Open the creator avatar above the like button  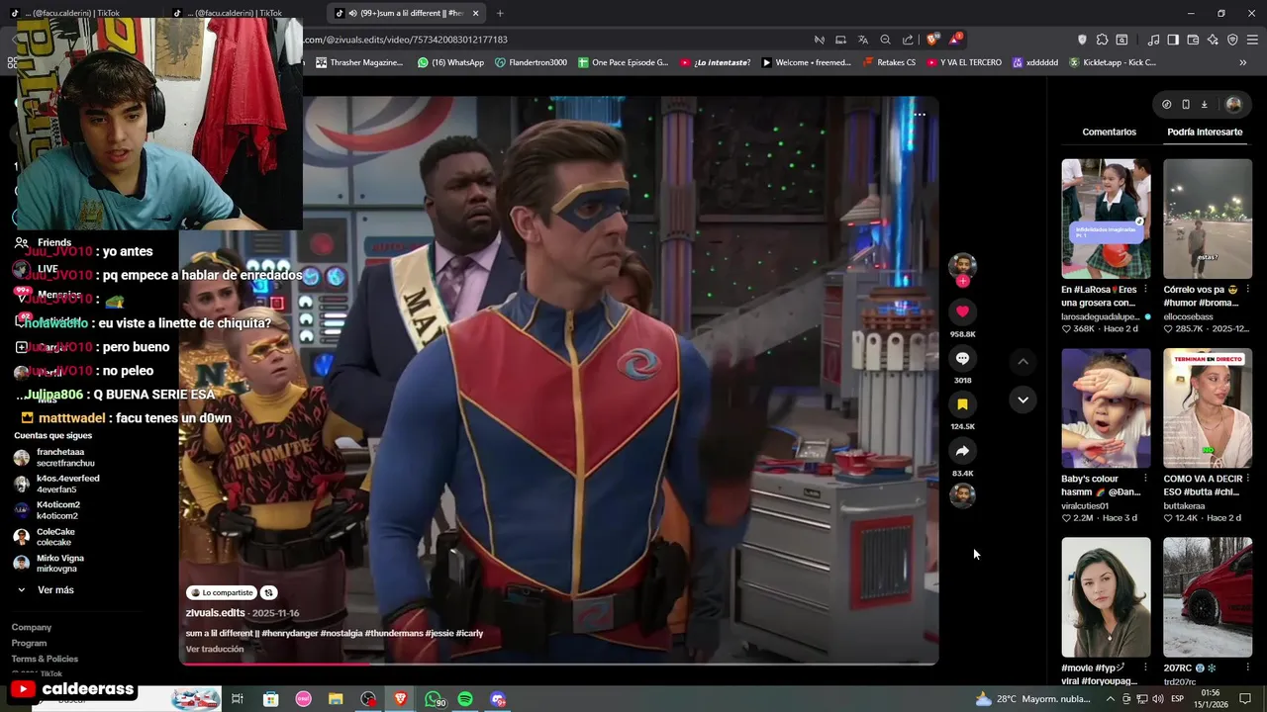tap(962, 265)
